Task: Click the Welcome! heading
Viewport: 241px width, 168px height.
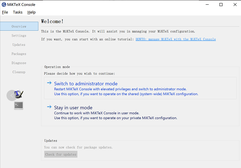Action: pyautogui.click(x=52, y=21)
